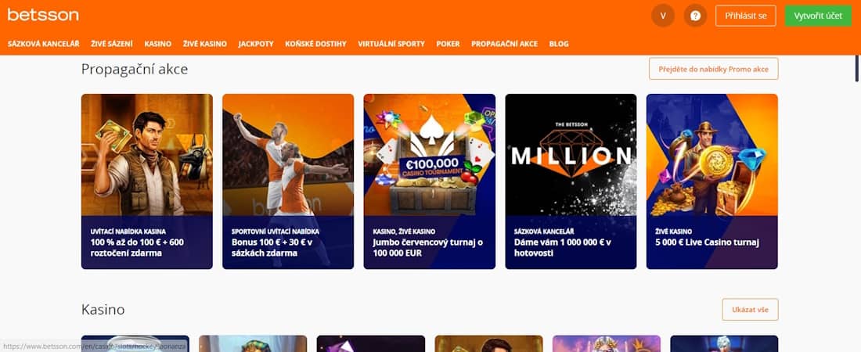This screenshot has height=352, width=861.
Task: Open Sázková kancelář menu item
Action: click(x=43, y=44)
